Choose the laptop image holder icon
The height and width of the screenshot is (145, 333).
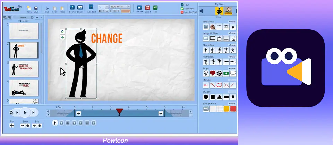point(226,38)
